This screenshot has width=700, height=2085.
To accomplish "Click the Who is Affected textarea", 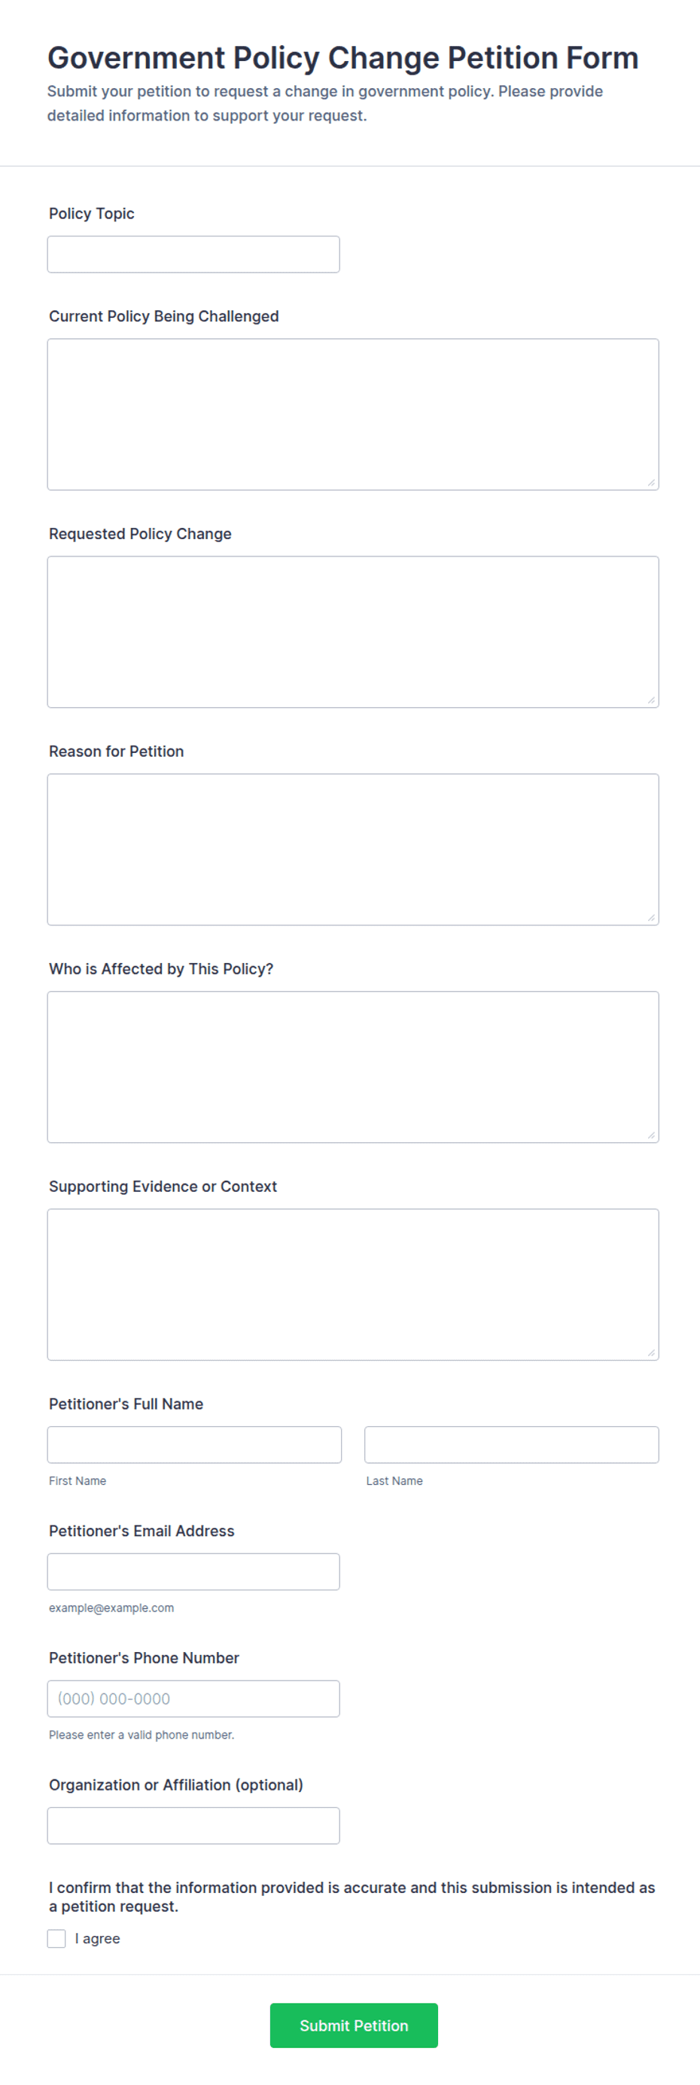I will tap(353, 1068).
